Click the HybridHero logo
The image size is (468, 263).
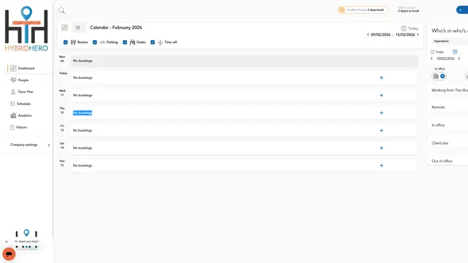(x=26, y=28)
